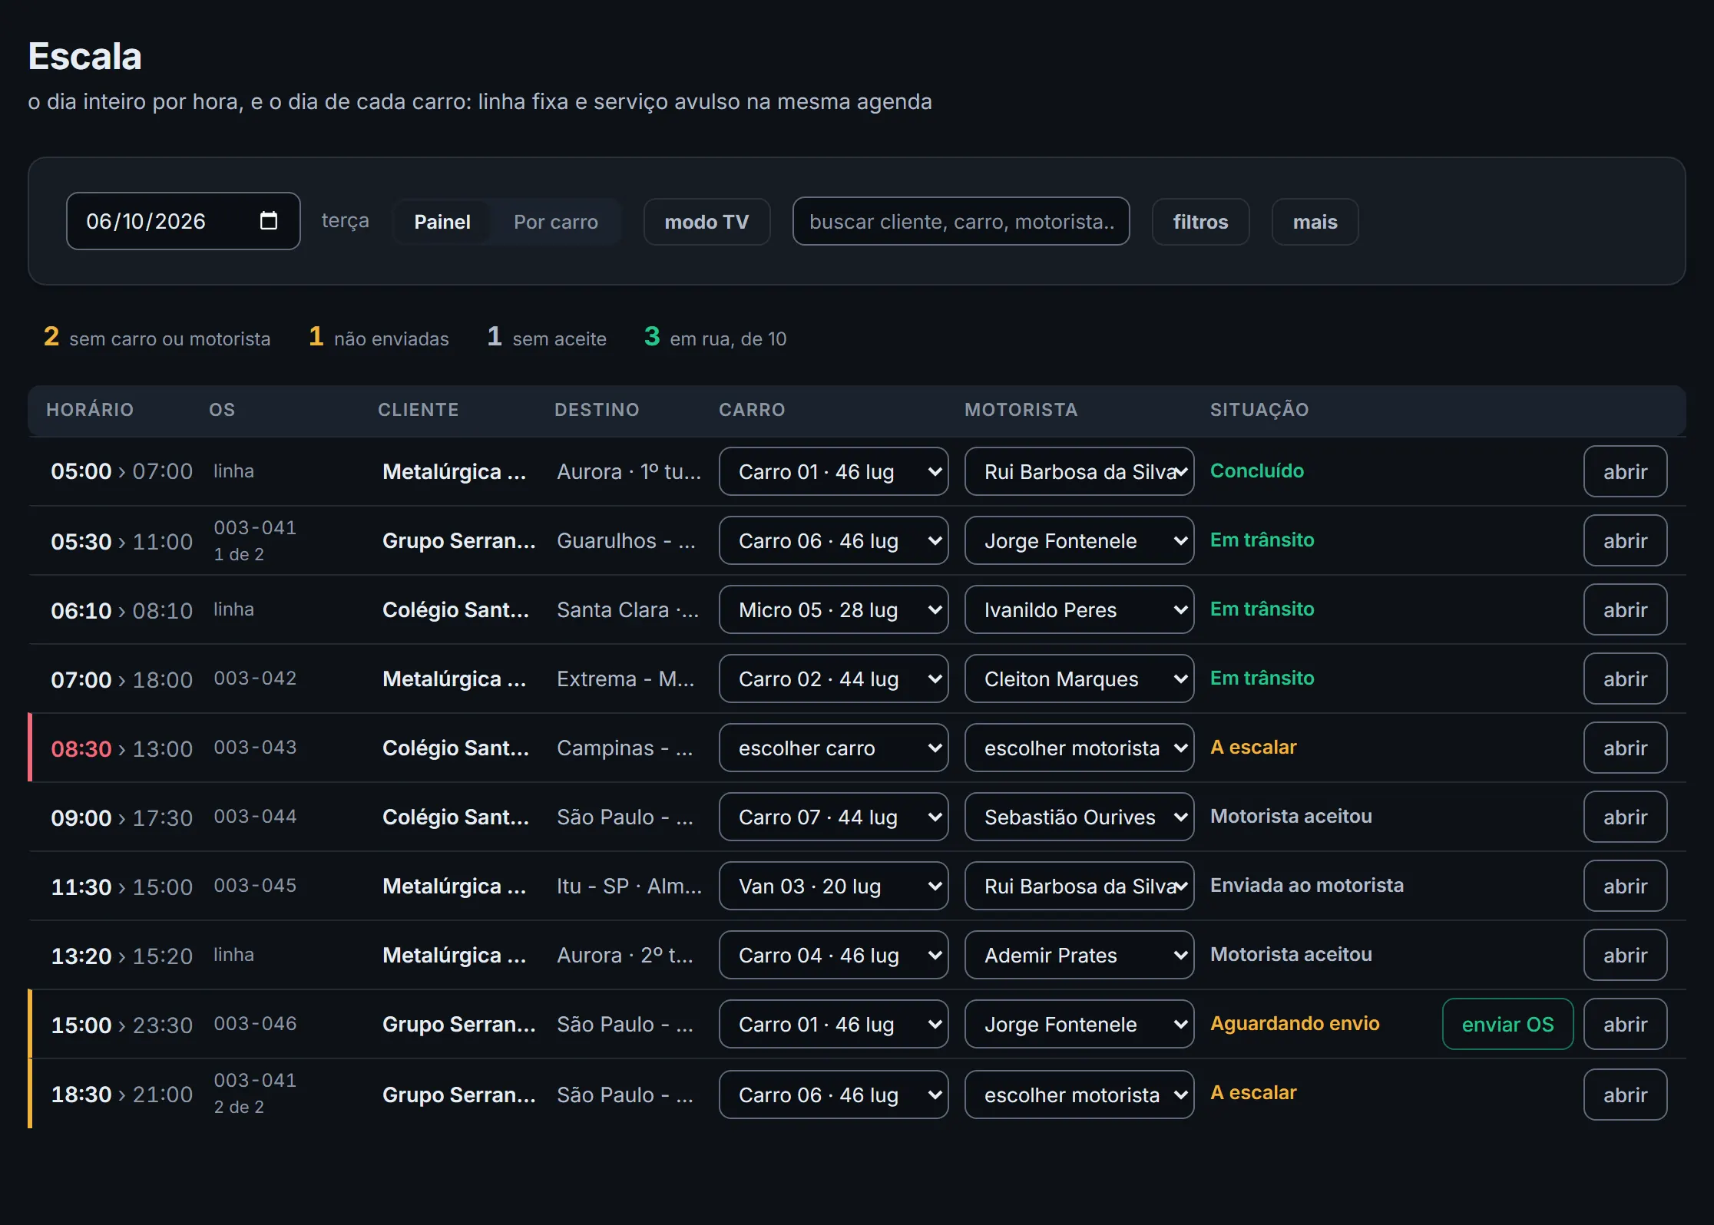Click the '3 em rua, de 10' counter

(715, 337)
